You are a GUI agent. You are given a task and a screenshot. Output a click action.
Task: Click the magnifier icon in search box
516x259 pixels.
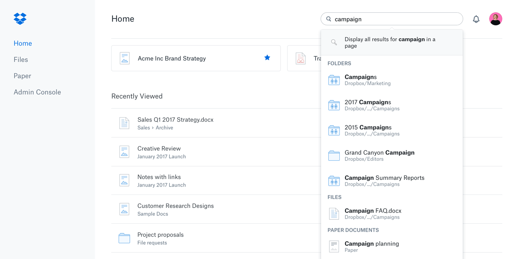click(329, 19)
